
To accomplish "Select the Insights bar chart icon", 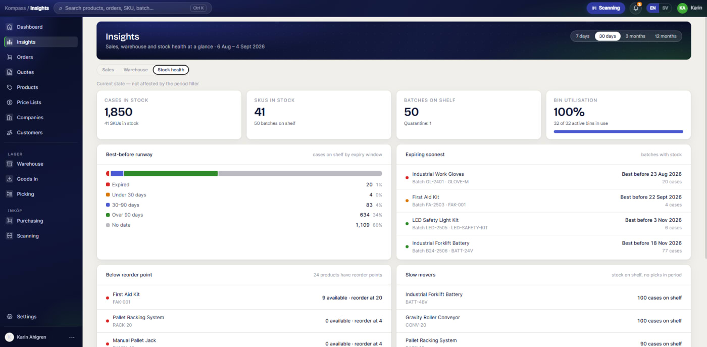I will pyautogui.click(x=10, y=42).
